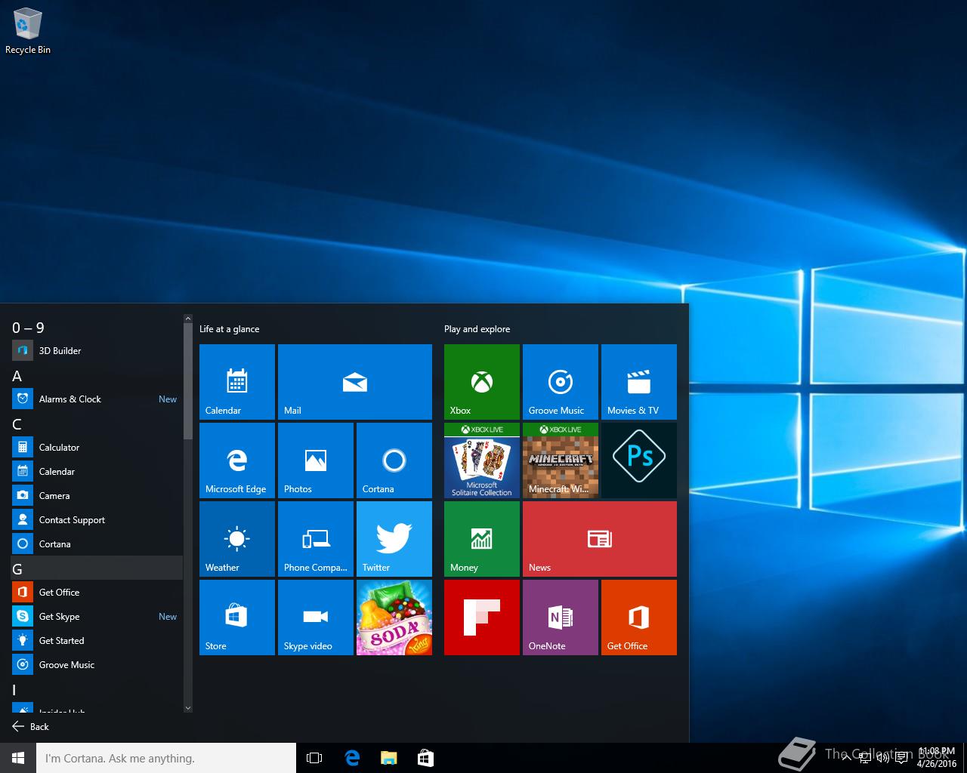Click app list scrollbar down arrow

[x=188, y=708]
